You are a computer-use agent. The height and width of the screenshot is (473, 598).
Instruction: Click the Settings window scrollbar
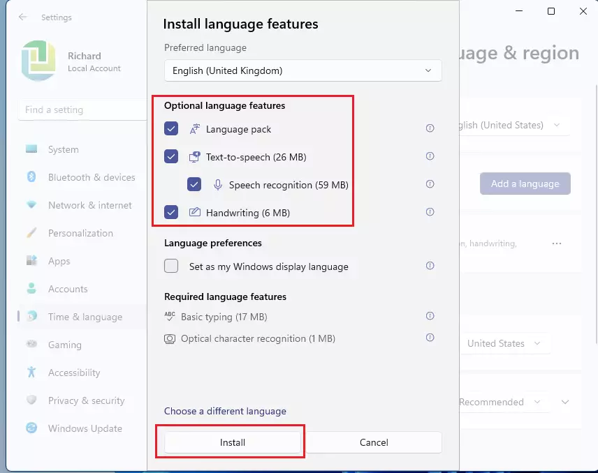click(596, 214)
